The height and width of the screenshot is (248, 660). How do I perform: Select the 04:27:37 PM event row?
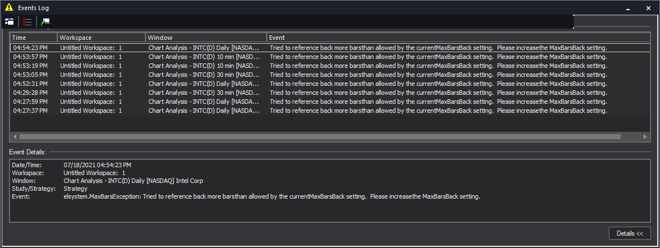click(x=330, y=111)
